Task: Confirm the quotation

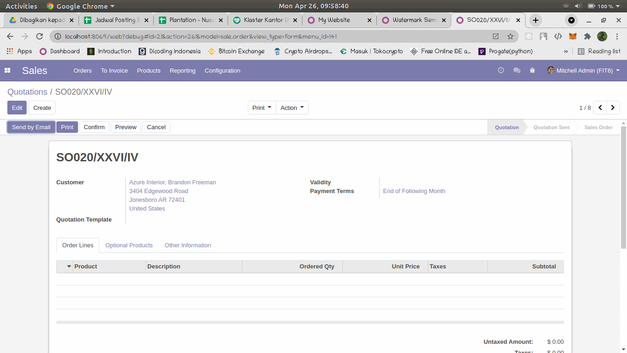Action: point(94,127)
